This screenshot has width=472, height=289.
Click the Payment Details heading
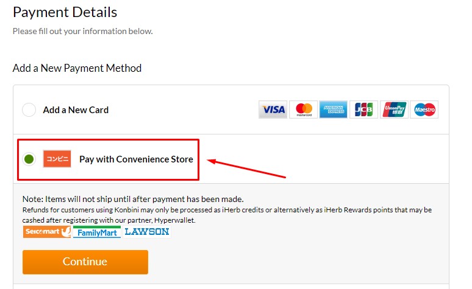[x=65, y=13]
